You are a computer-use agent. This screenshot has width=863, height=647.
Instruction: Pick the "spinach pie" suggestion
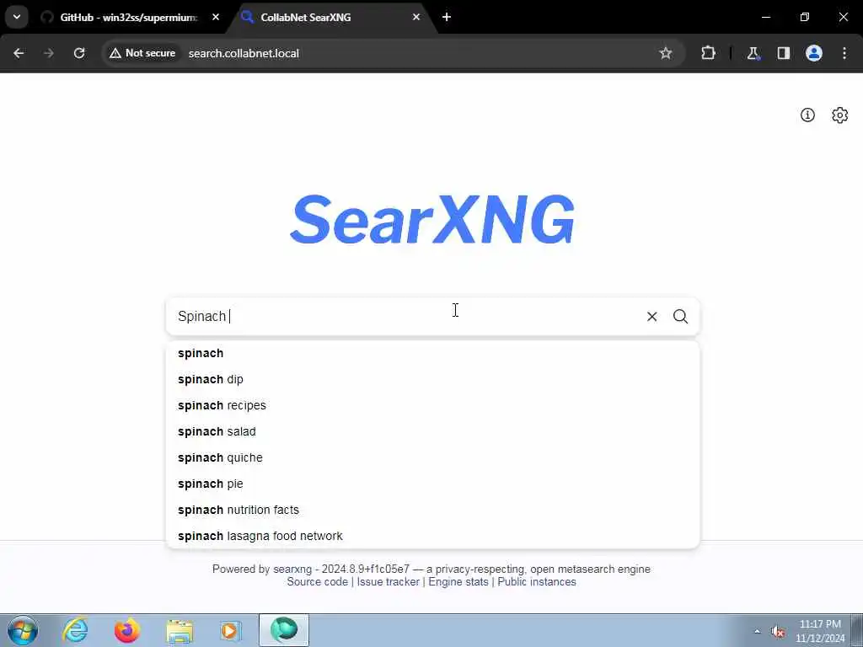coord(432,484)
